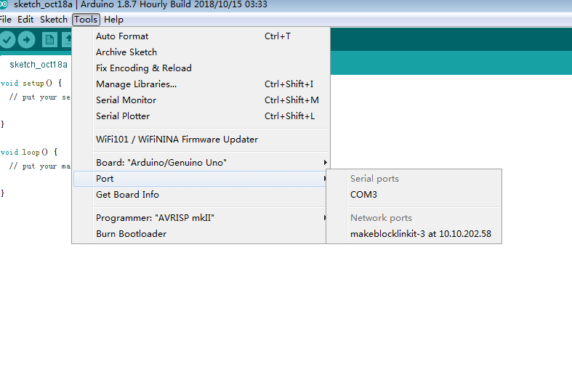Open the File menu

tap(6, 20)
